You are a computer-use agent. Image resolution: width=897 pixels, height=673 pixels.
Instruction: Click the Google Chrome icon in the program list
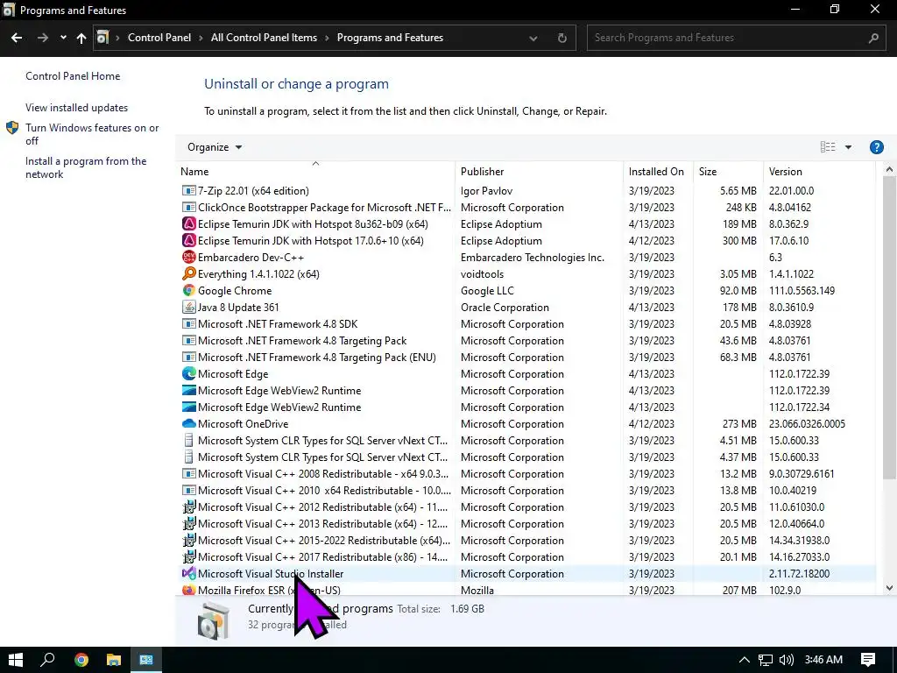(x=189, y=290)
